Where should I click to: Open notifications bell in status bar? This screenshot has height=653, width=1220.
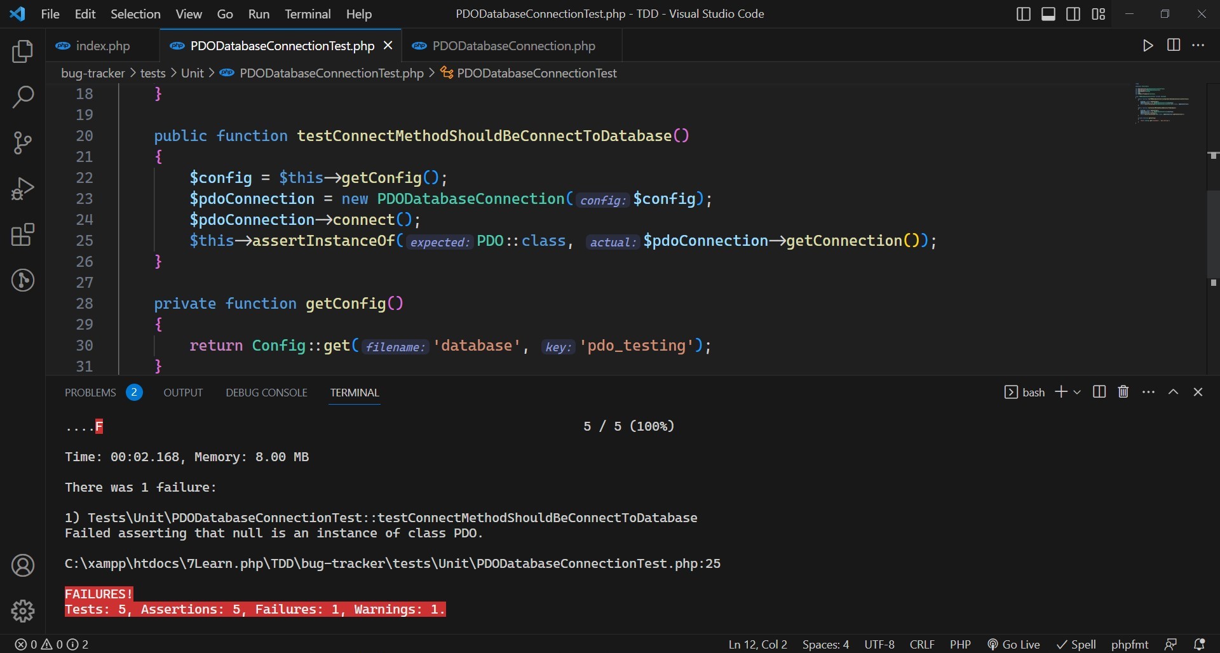pyautogui.click(x=1199, y=644)
